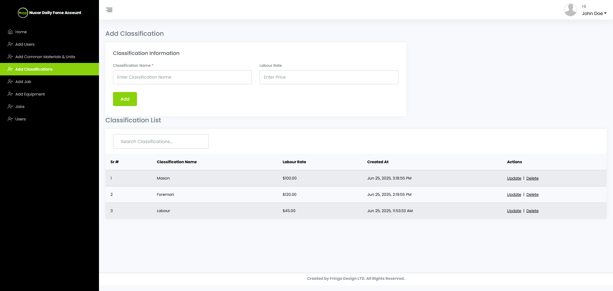
Task: Click Update link for Mason
Action: tap(514, 178)
